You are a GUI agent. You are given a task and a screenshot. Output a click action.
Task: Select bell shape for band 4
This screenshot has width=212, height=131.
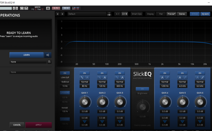point(162,77)
